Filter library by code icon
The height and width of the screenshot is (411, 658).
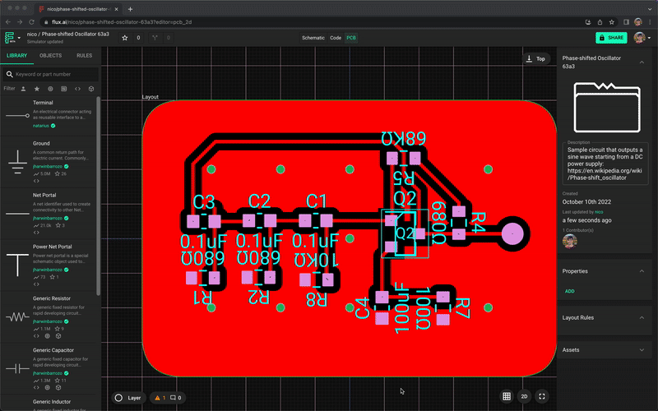pos(77,88)
